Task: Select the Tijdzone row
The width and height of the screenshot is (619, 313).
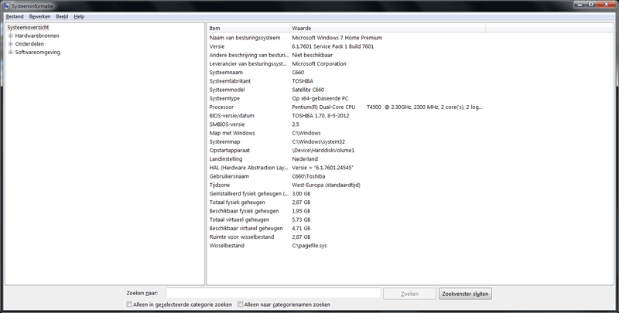Action: (346, 185)
